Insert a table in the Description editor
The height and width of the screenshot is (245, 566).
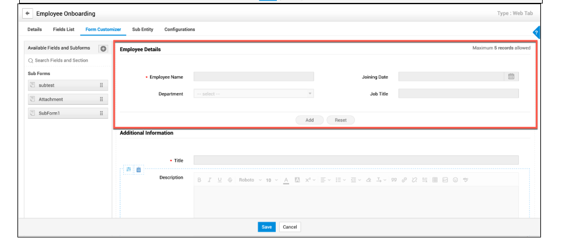(x=434, y=180)
